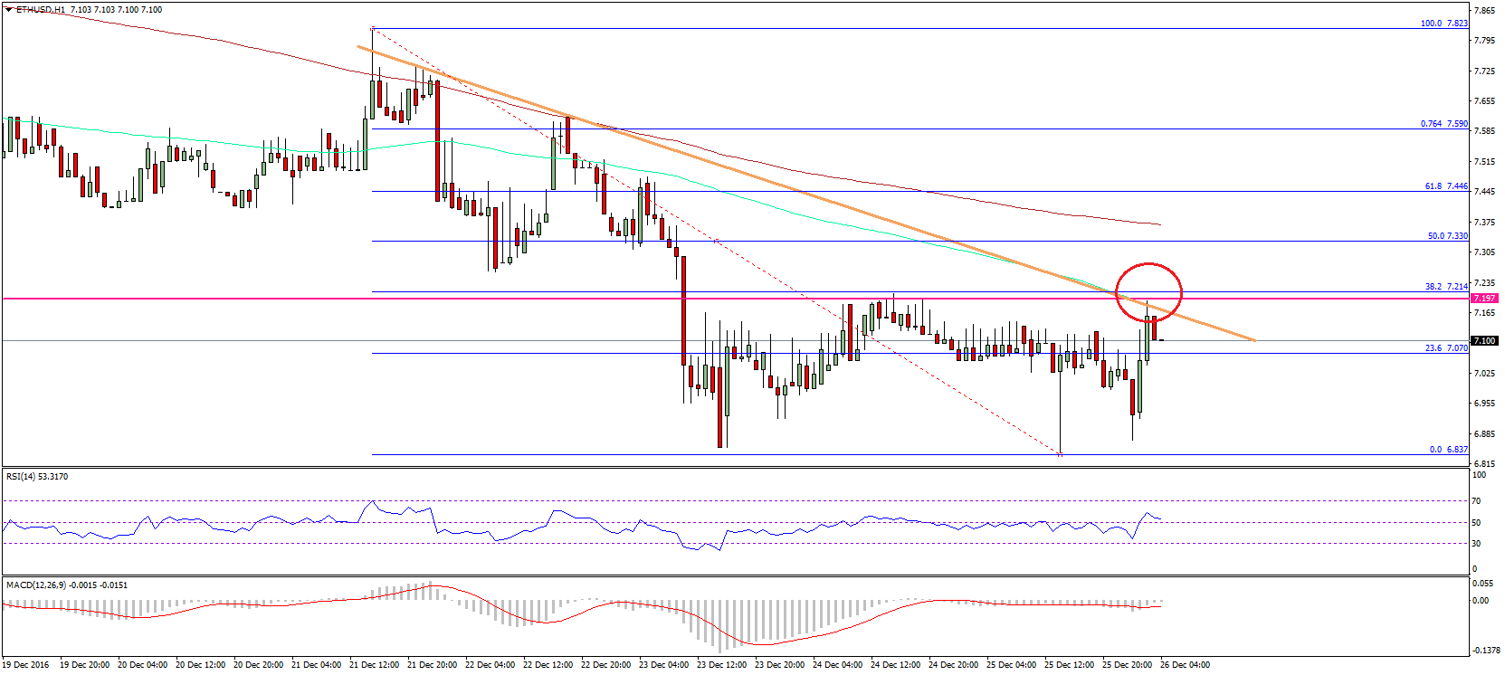The height and width of the screenshot is (675, 1505).
Task: Select the '61.8 7.446' Fibonacci label
Action: point(1446,186)
